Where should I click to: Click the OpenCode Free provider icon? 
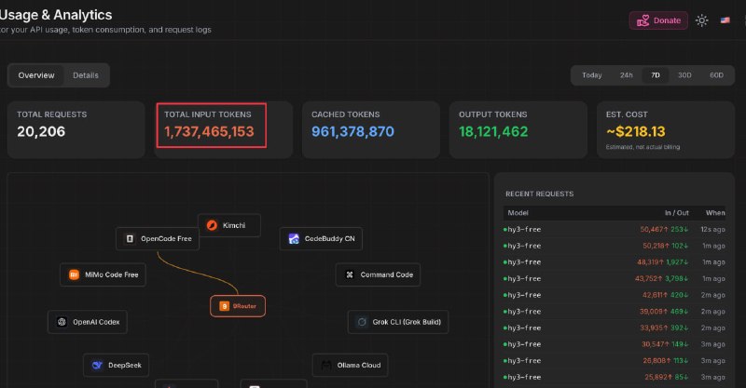point(130,238)
